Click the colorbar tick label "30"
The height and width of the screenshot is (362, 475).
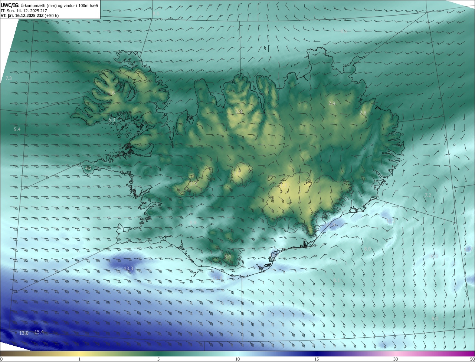pos(396,359)
